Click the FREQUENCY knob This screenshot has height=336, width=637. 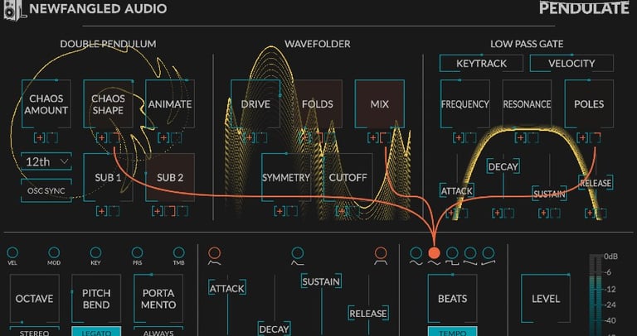tap(465, 104)
